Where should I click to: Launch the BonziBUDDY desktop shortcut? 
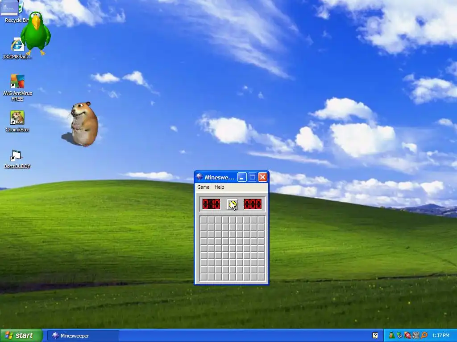click(17, 159)
